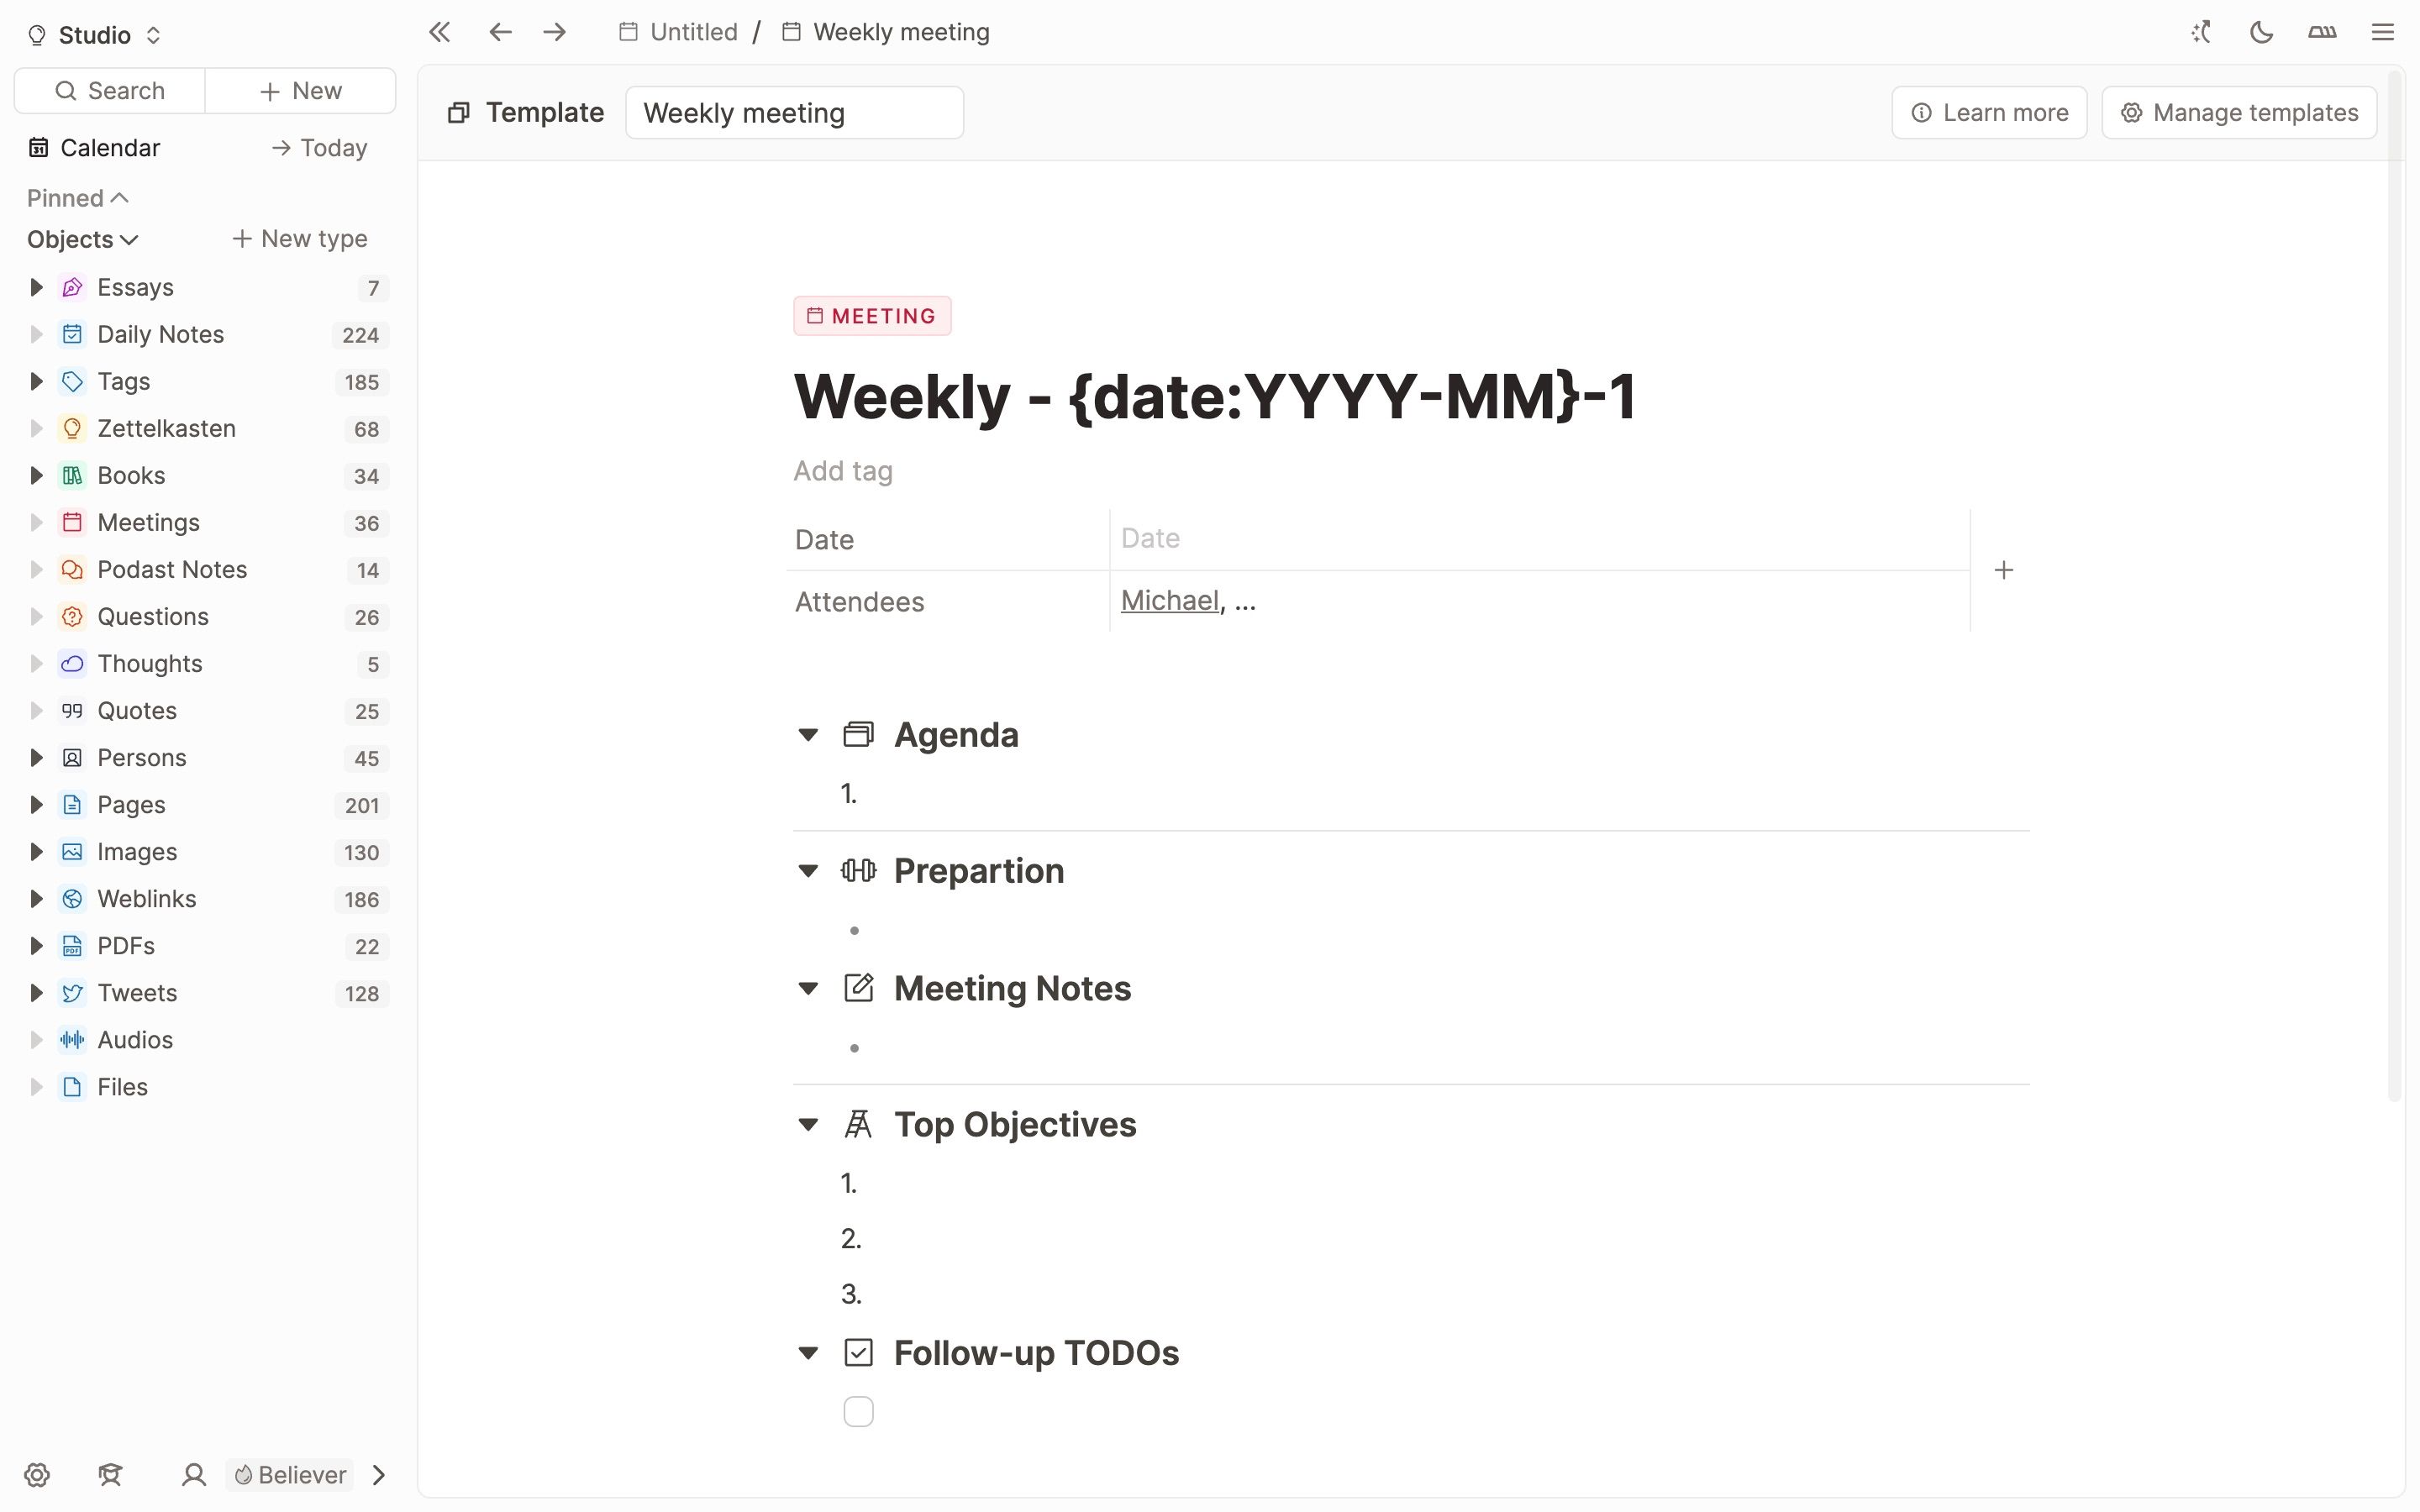Screen dimensions: 2420x1512
Task: Click the MEETING red tag badge
Action: click(871, 315)
